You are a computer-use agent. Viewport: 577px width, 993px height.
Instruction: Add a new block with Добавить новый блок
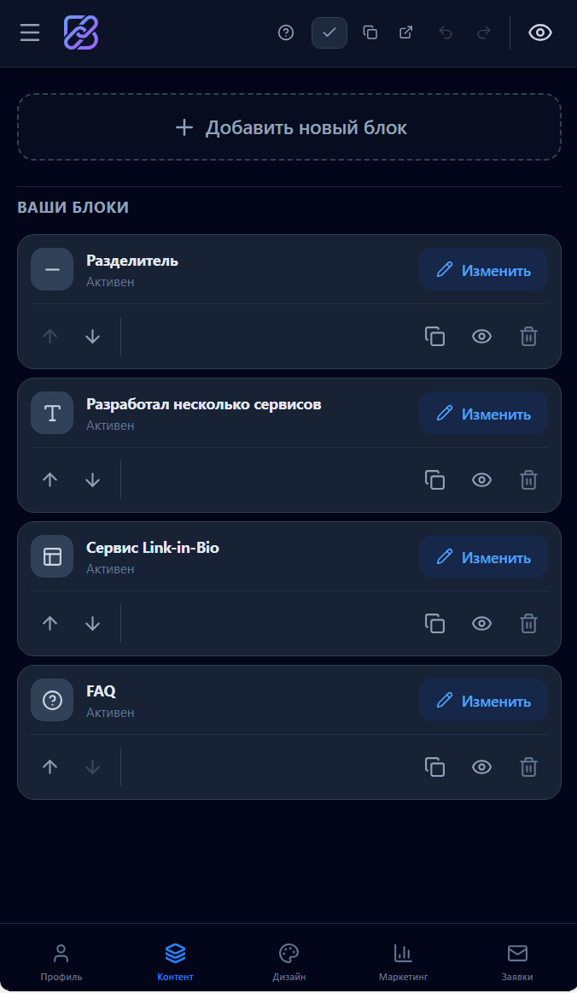[x=288, y=126]
